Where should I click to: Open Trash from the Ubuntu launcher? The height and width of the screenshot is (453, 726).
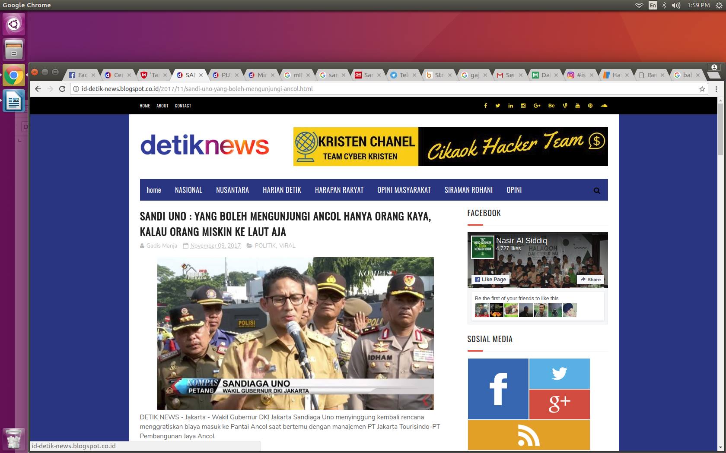14,439
